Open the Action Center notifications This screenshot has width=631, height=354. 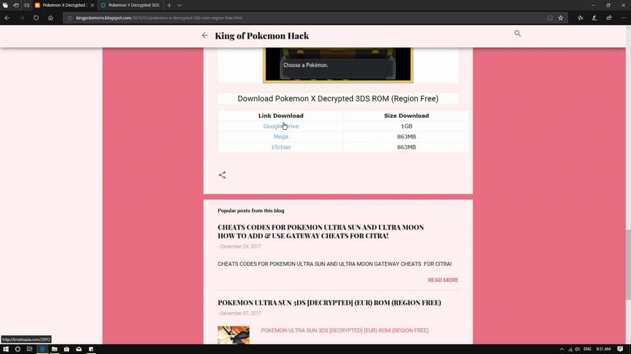pyautogui.click(x=620, y=349)
